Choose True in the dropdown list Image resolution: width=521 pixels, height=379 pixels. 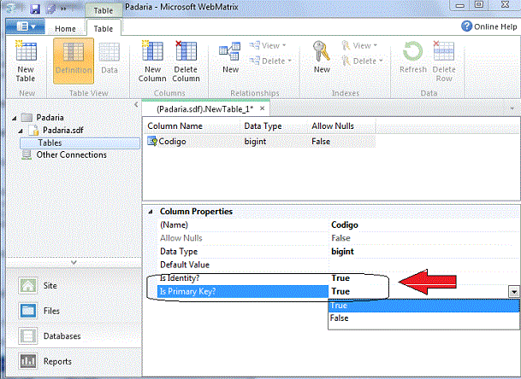pos(423,306)
